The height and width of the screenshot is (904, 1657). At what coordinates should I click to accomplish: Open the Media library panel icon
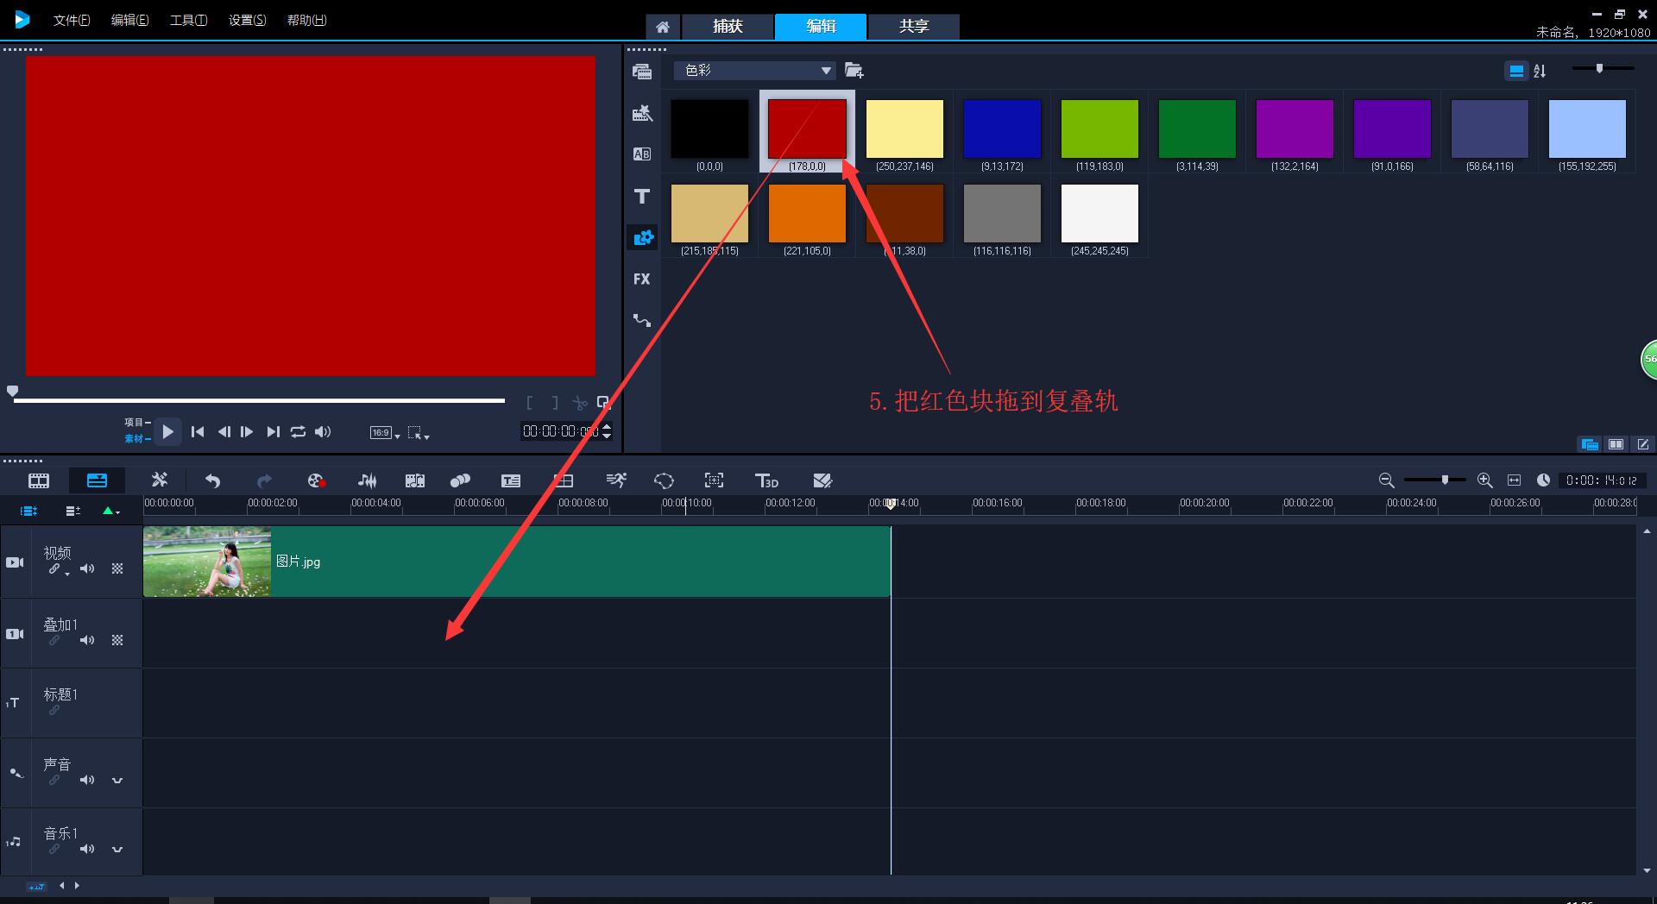coord(642,72)
